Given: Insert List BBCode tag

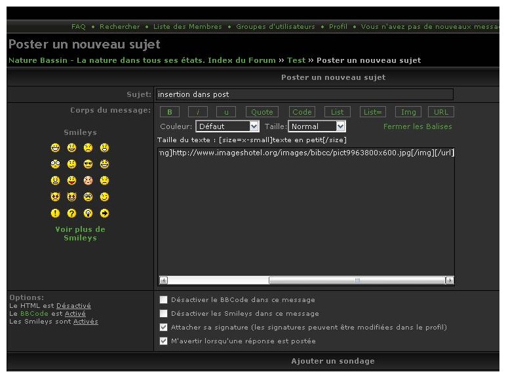Looking at the screenshot, I should click(338, 112).
